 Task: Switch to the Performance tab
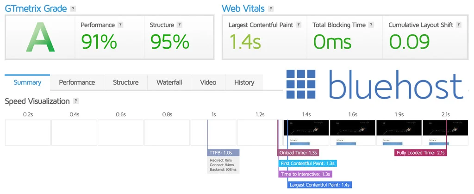[x=77, y=82]
